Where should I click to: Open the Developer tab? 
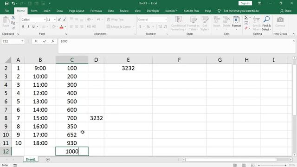pyautogui.click(x=153, y=11)
